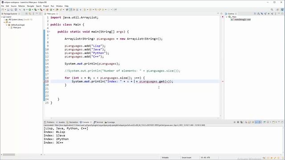Open the Debug button dropdown arrow
The width and height of the screenshot is (285, 160).
(x=27, y=10)
